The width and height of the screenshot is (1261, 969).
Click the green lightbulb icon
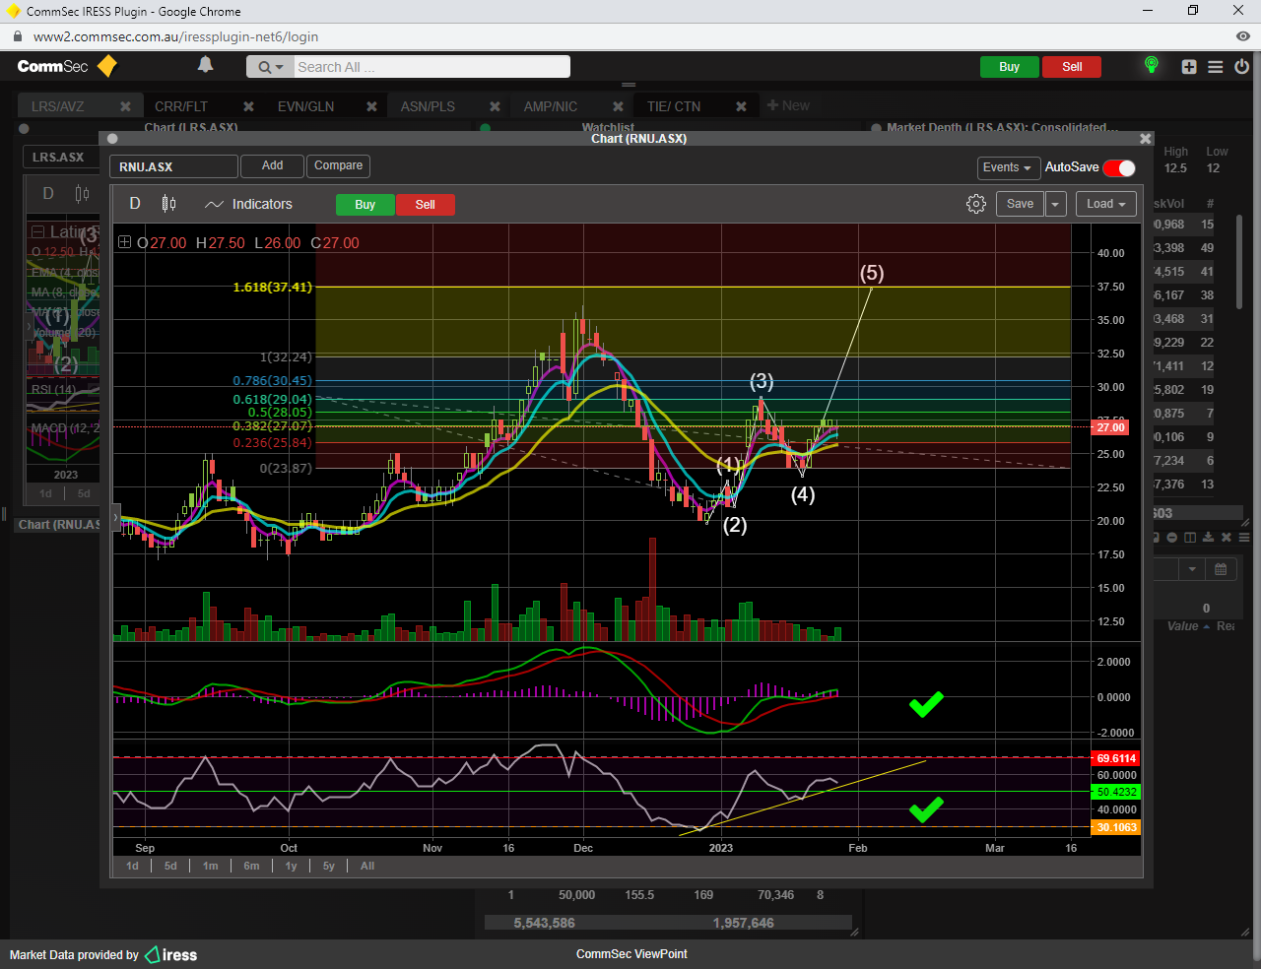[x=1151, y=65]
